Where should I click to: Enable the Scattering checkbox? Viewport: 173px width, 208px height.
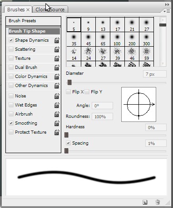click(x=11, y=49)
